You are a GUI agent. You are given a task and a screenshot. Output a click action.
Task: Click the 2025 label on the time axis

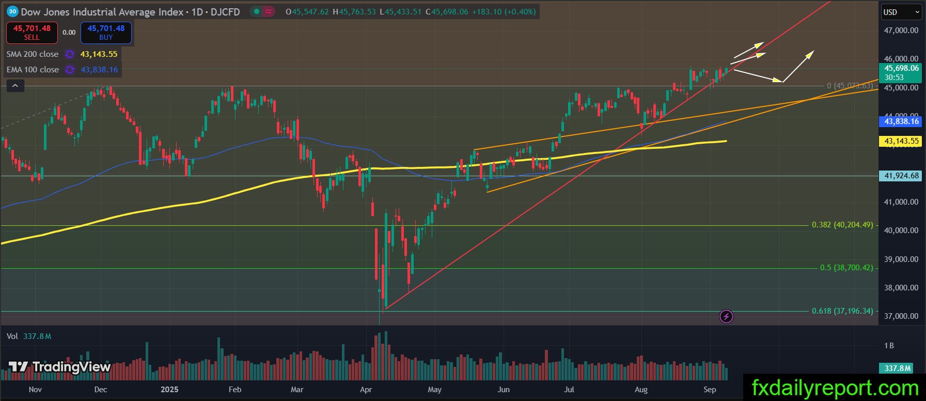[169, 390]
